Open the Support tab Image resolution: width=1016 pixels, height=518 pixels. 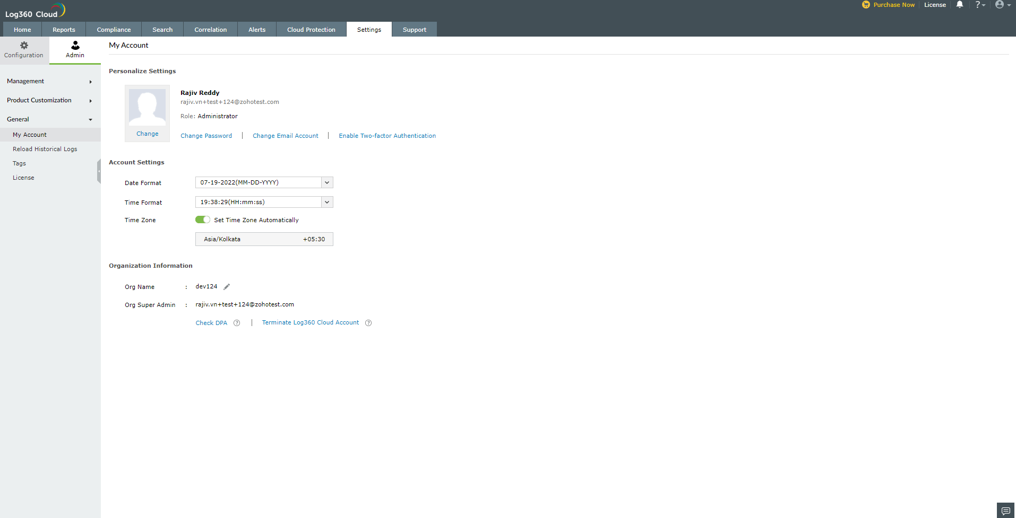[x=415, y=30]
